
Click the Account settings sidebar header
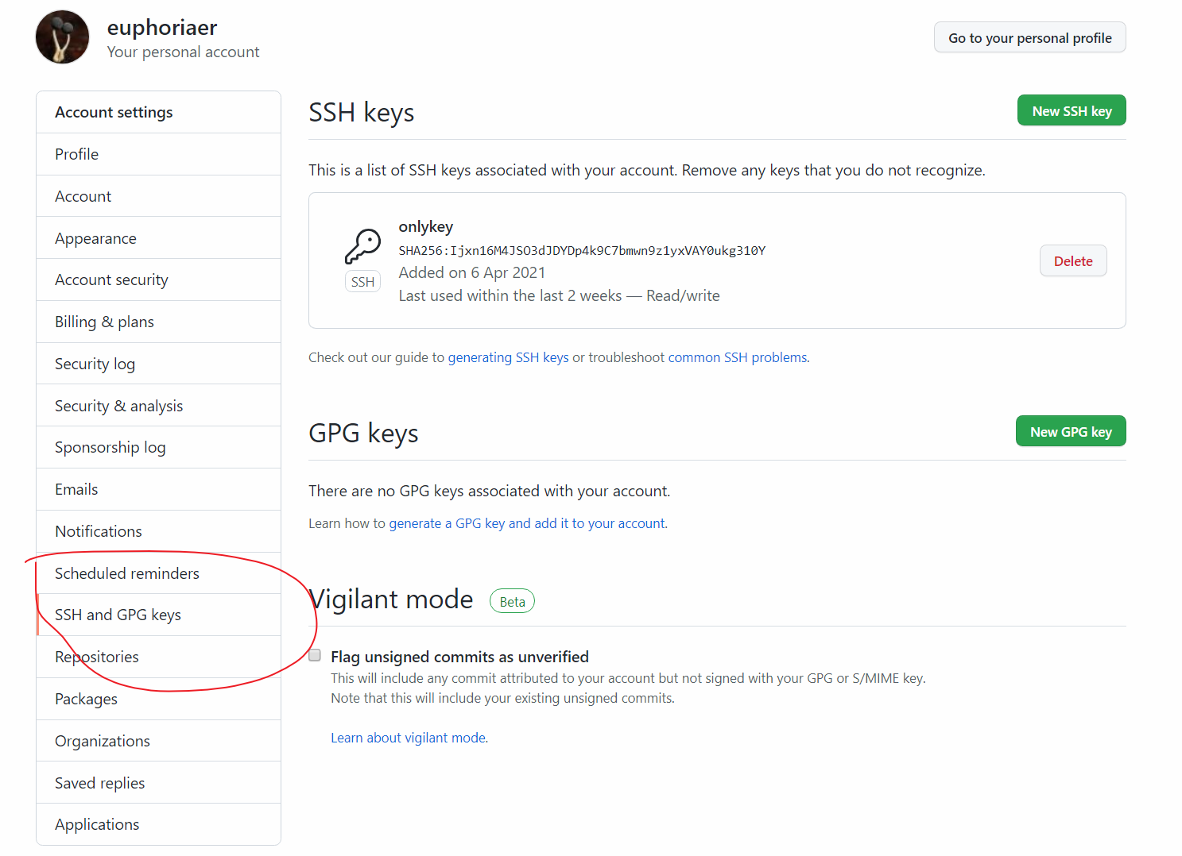point(158,112)
